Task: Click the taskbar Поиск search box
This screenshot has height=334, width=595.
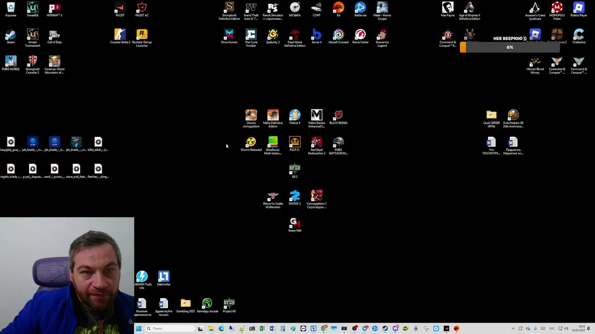Action: [x=169, y=328]
